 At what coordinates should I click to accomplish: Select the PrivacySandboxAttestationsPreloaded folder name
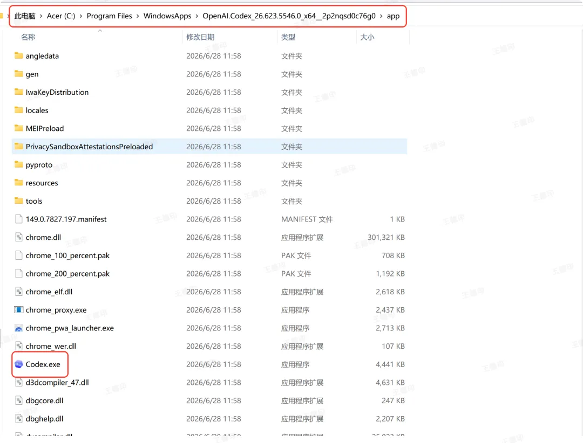pos(89,147)
